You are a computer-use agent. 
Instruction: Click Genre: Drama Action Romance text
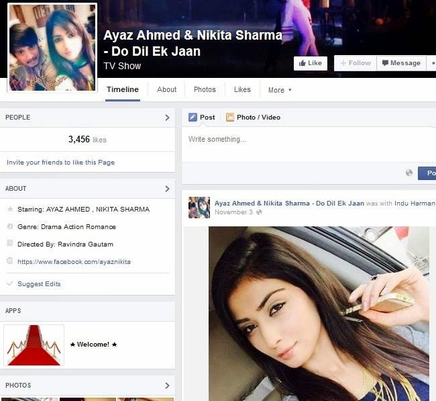[x=66, y=226]
